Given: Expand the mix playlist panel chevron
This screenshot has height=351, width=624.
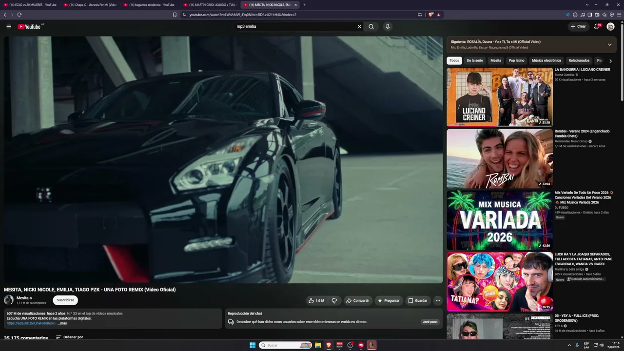Looking at the screenshot, I should point(609,44).
